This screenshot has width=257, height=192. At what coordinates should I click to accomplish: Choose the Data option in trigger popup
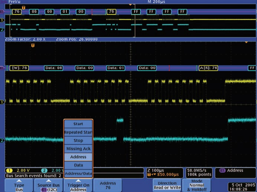[x=78, y=165]
